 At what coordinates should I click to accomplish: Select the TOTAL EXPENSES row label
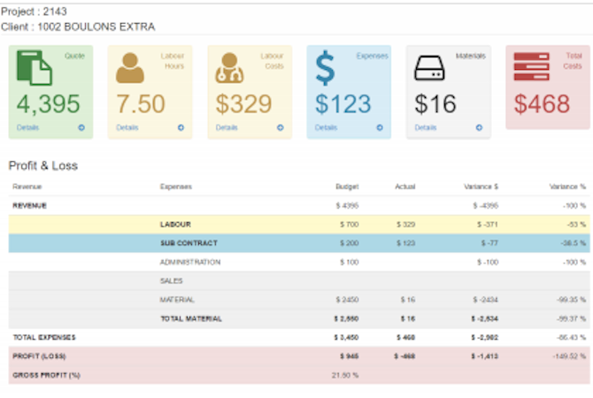point(44,338)
